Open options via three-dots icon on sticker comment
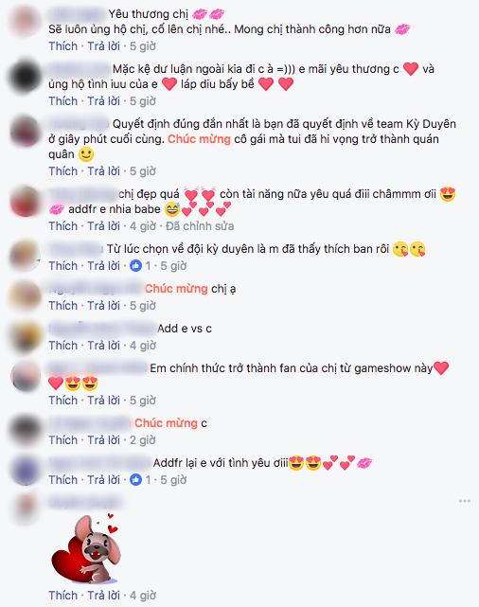 coord(464,501)
